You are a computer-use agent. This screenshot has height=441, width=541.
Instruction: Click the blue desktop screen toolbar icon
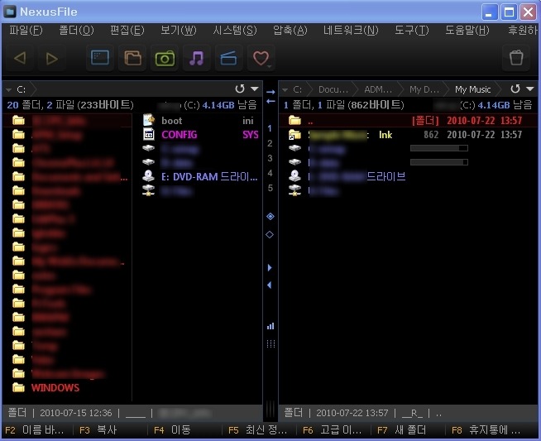100,58
